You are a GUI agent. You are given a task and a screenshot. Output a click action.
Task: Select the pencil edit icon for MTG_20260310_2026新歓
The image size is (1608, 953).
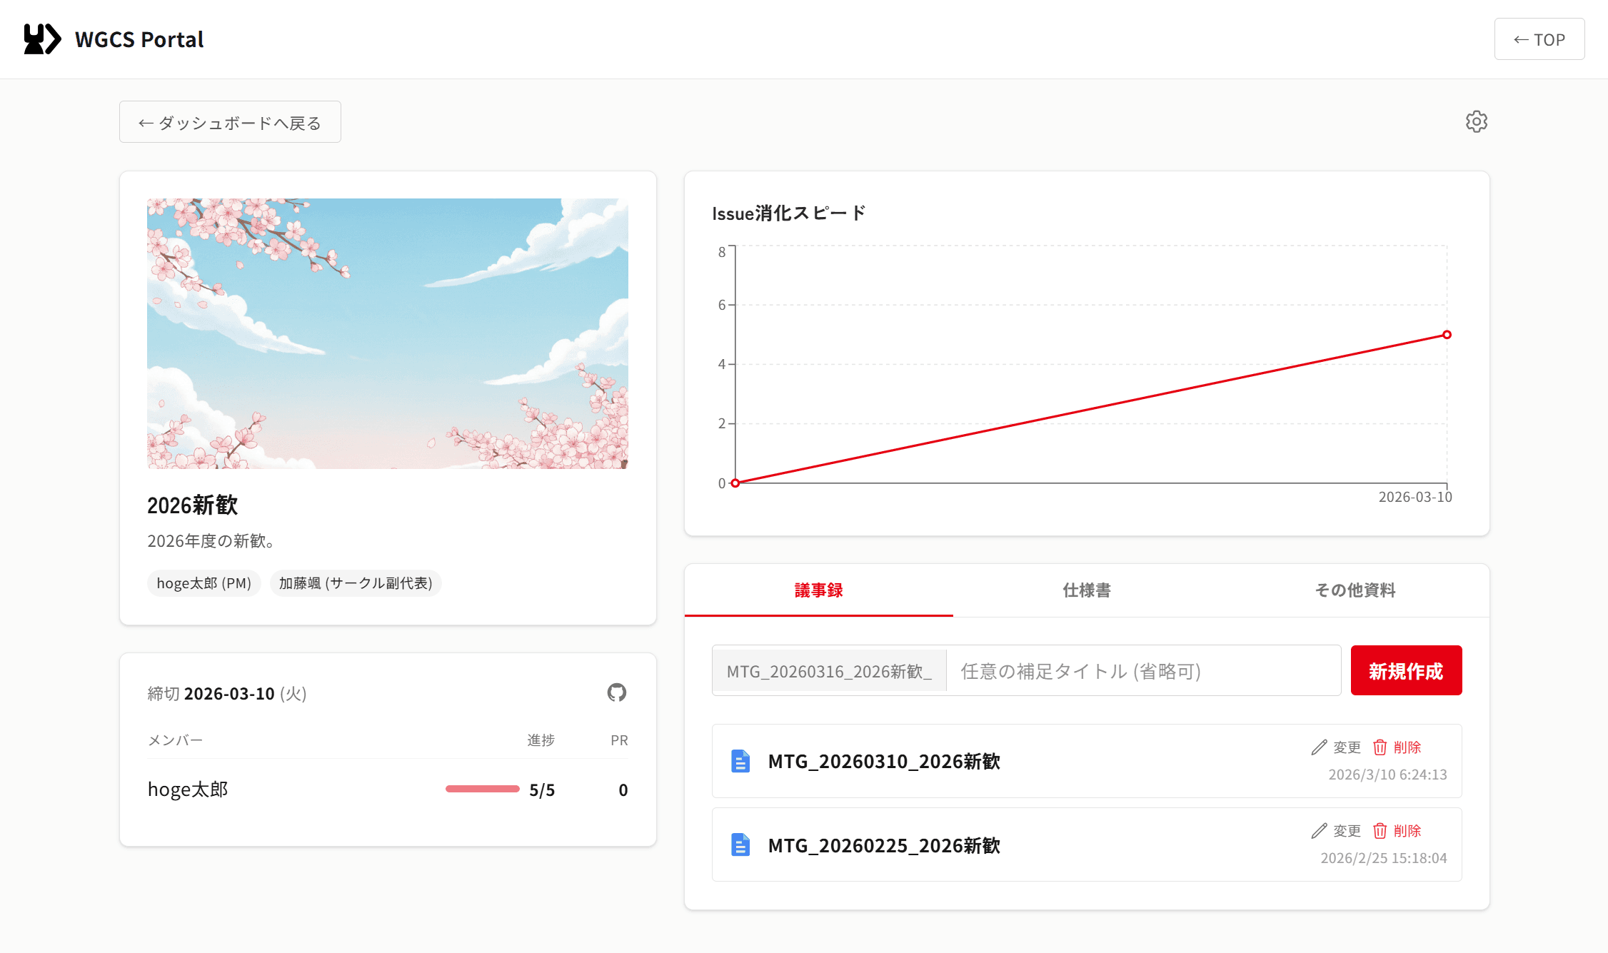tap(1318, 747)
